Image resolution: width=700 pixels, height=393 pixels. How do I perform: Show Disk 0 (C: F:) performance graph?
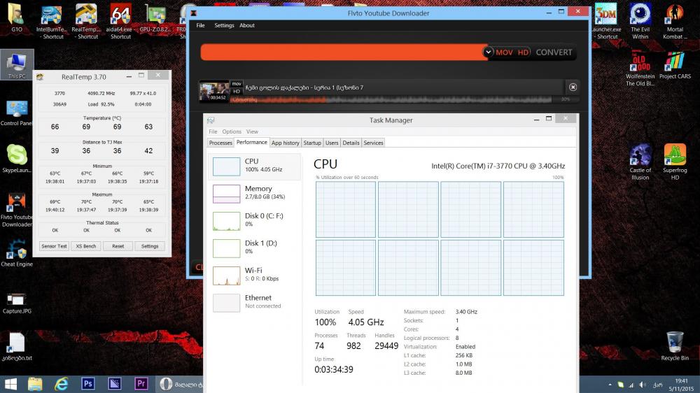click(x=255, y=221)
